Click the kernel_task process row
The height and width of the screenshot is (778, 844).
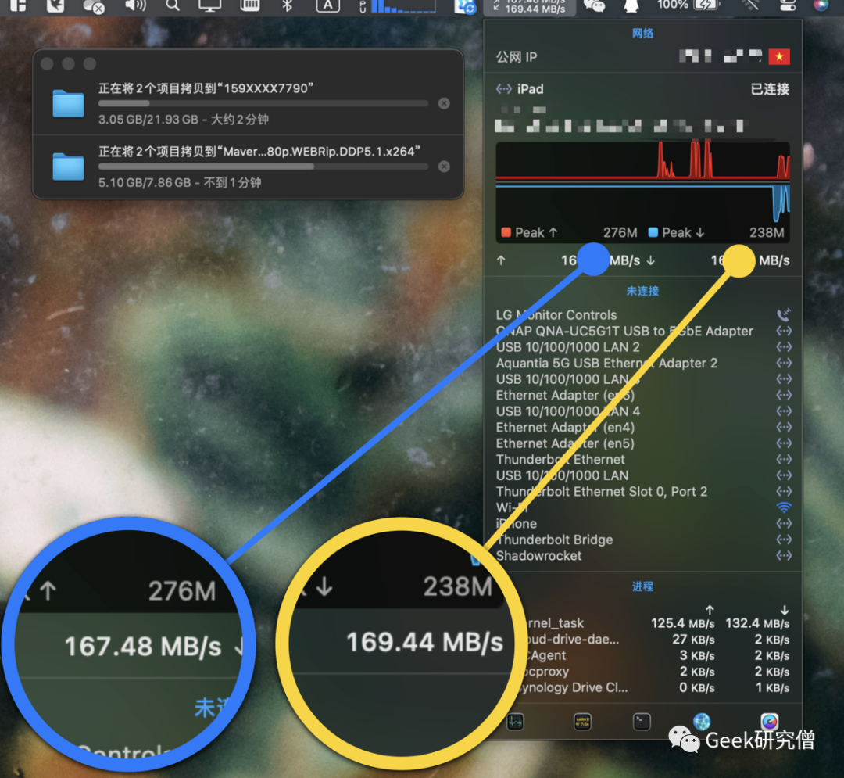tap(642, 623)
